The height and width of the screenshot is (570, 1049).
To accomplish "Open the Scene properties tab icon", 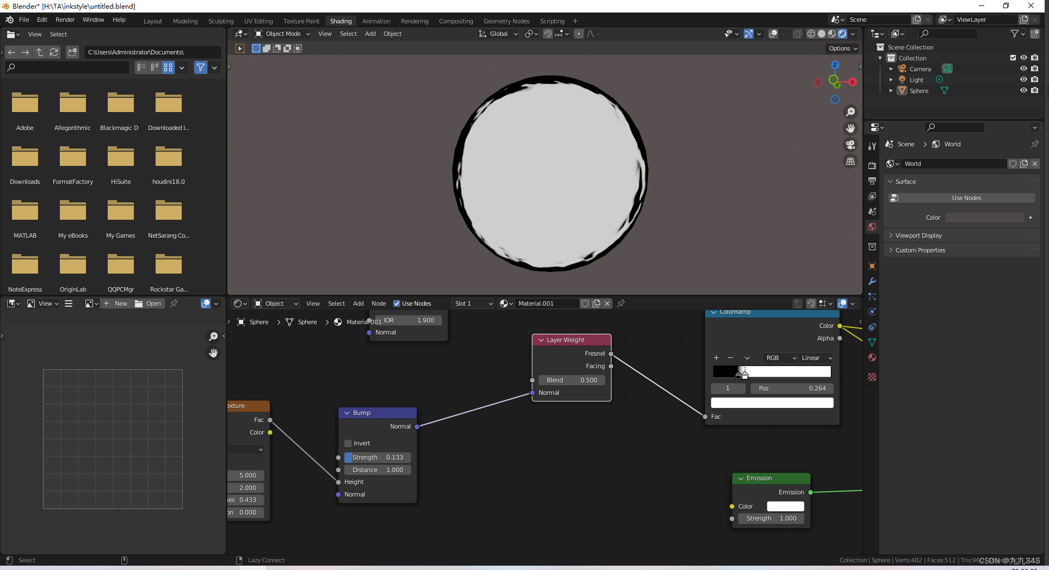I will pyautogui.click(x=872, y=211).
